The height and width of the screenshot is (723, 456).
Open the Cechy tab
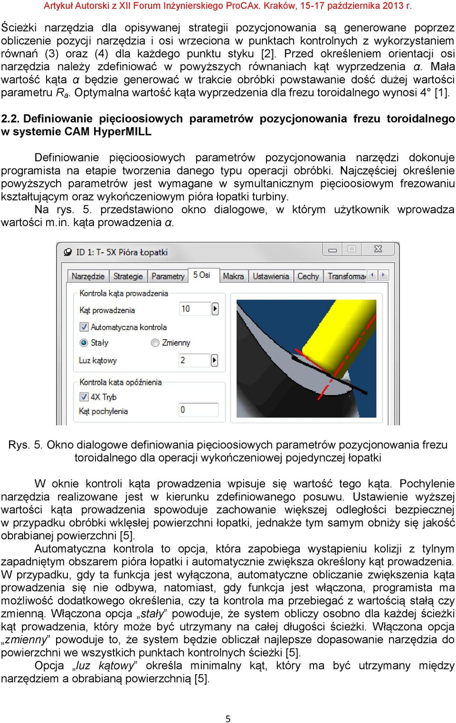[308, 276]
